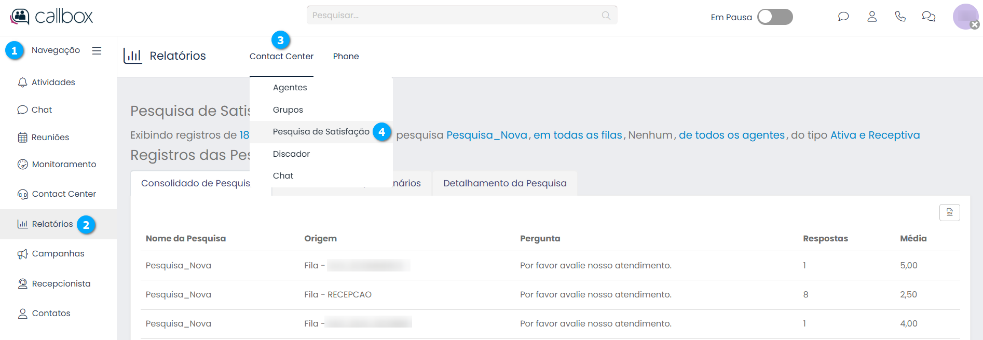This screenshot has height=340, width=983.
Task: Click into the Pesquisar search field
Action: (452, 16)
